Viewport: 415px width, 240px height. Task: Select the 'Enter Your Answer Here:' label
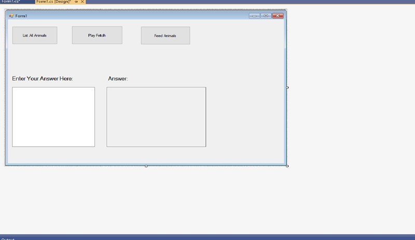click(43, 79)
